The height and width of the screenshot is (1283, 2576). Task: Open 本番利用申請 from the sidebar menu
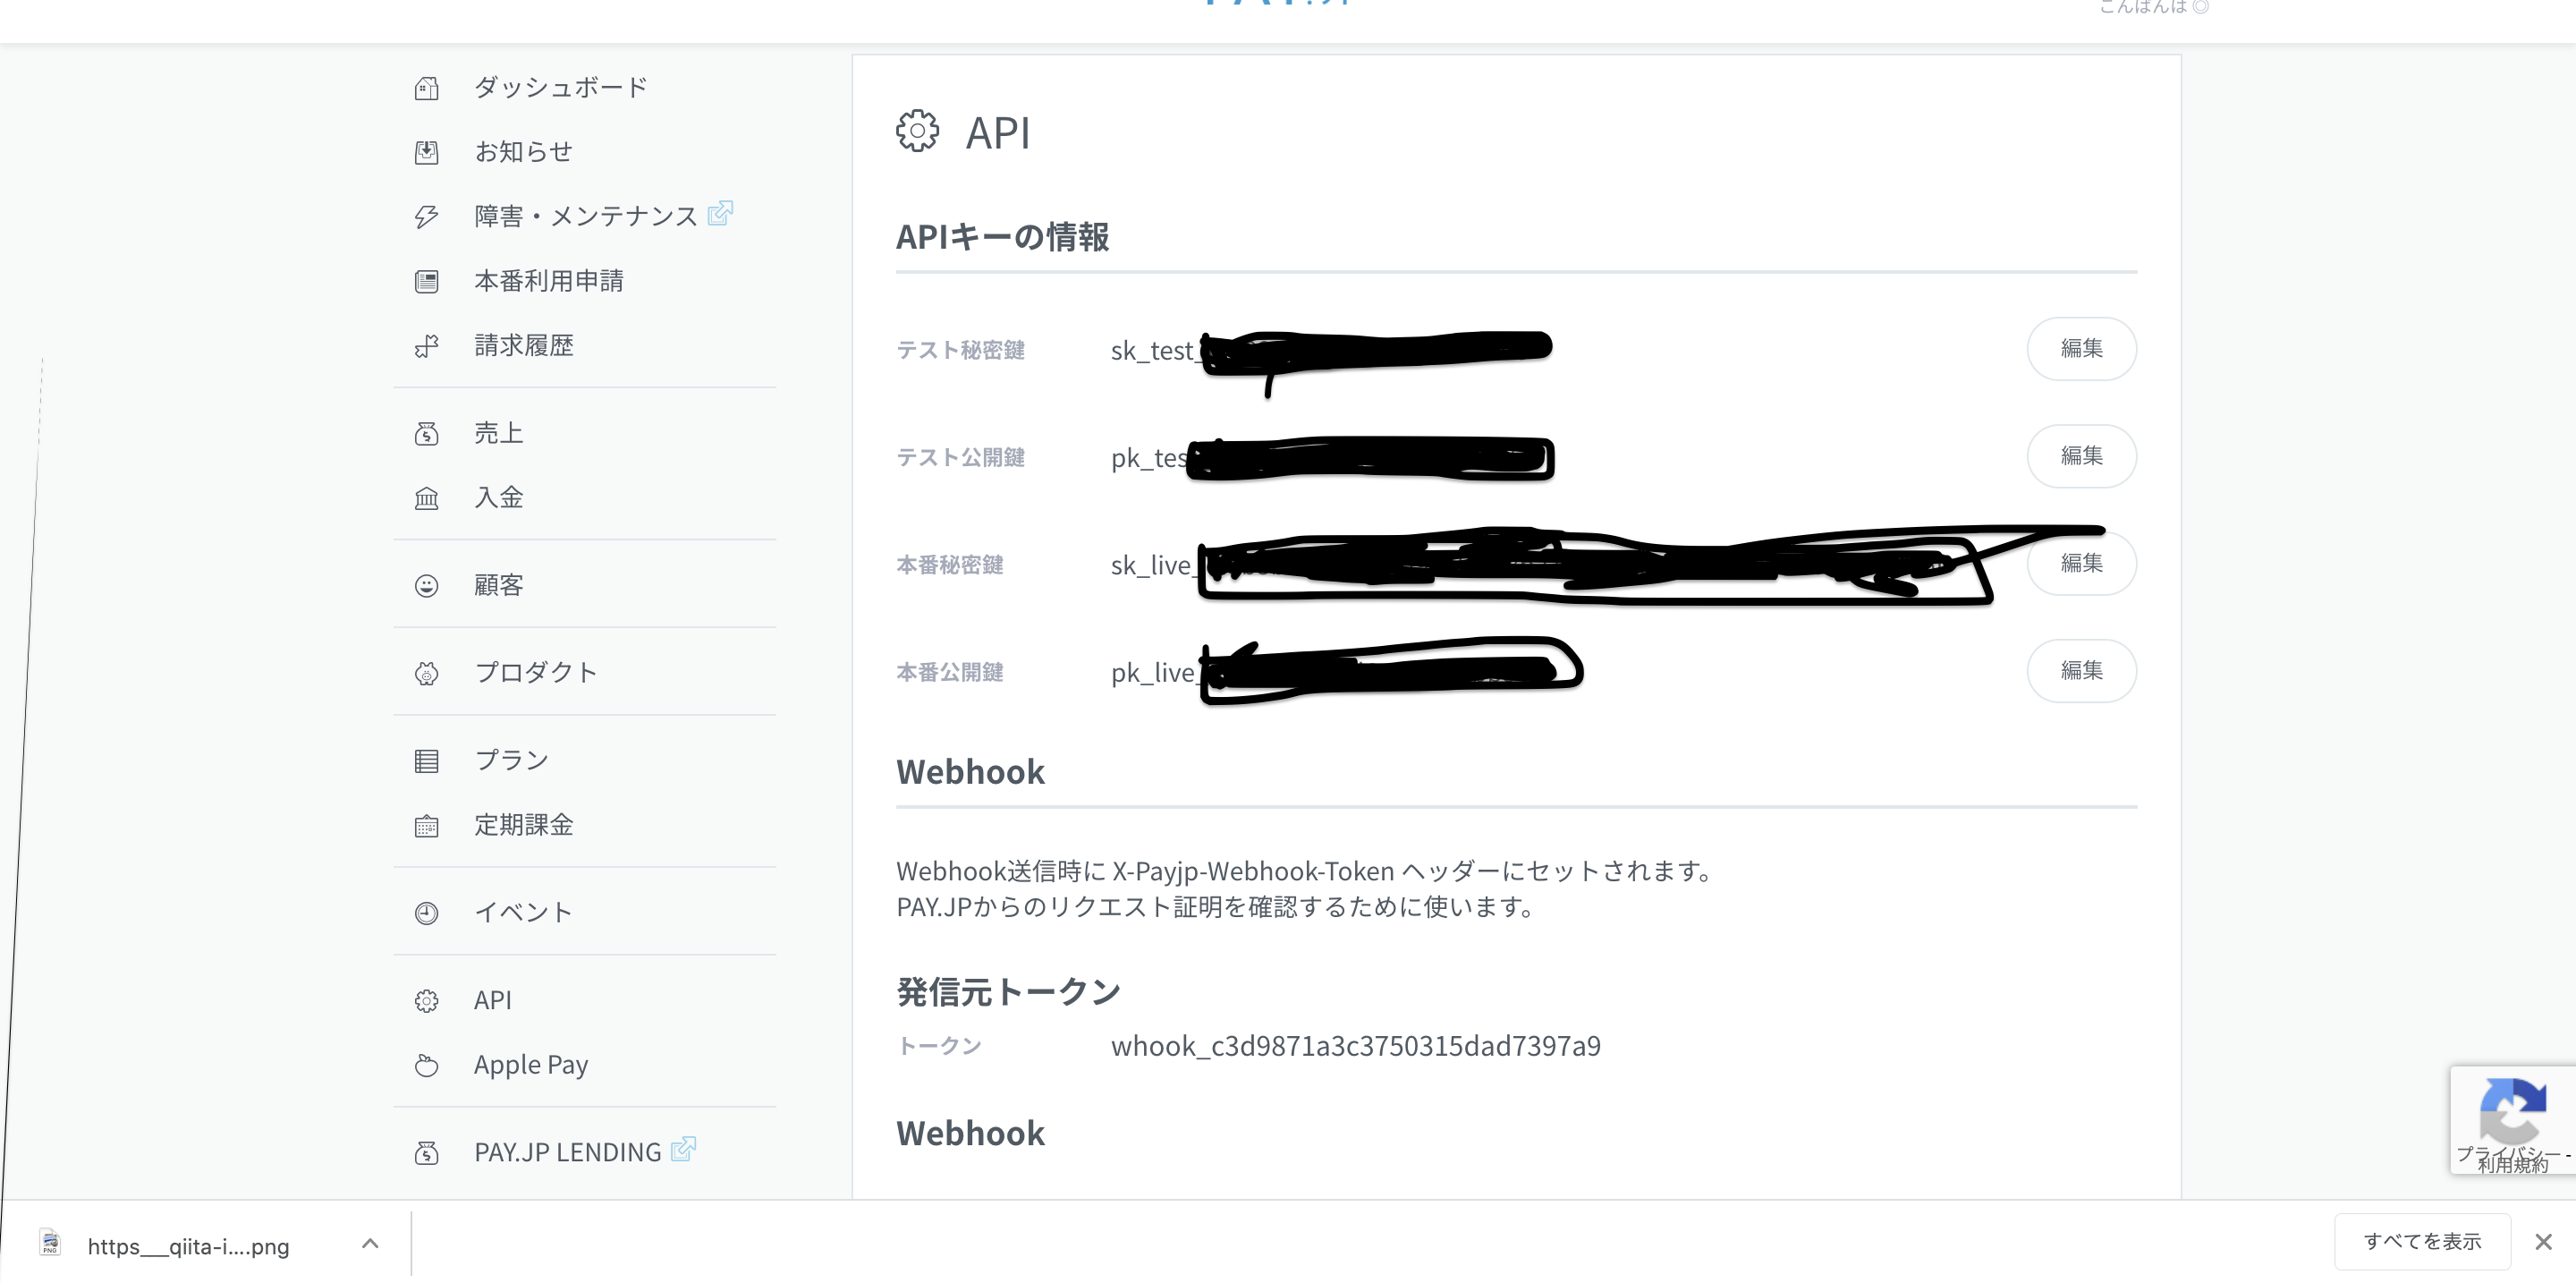pos(548,281)
